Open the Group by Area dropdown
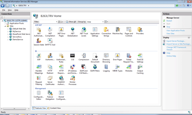Viewport: 192px width, 115px height. pos(103,22)
